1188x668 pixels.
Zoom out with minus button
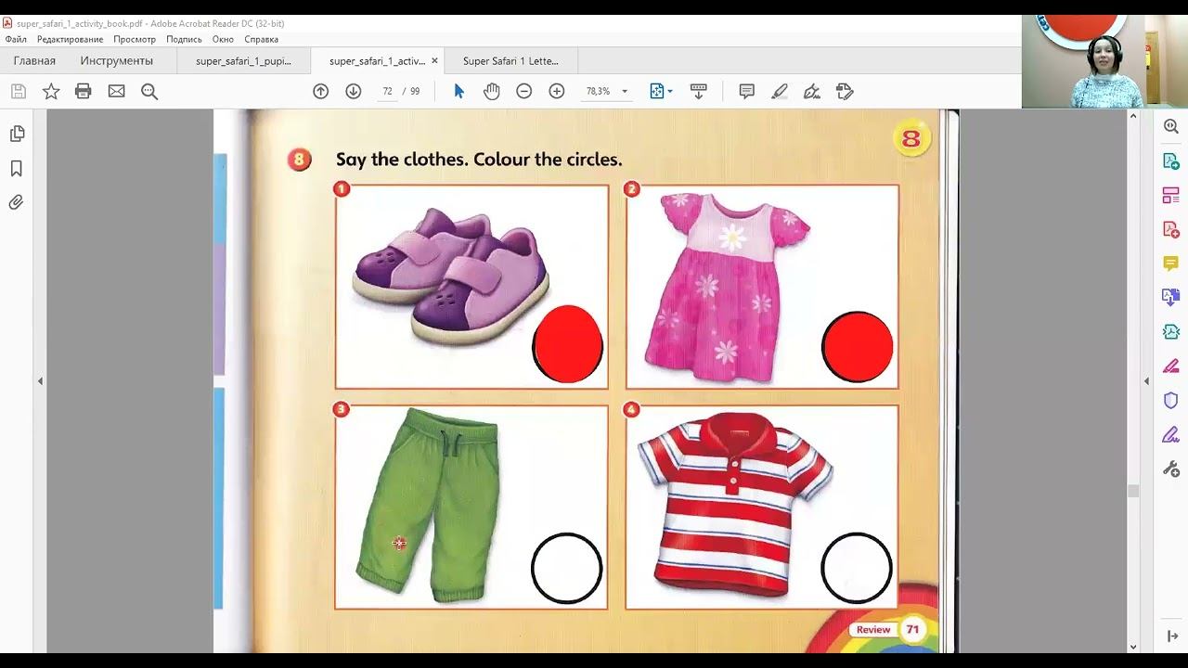[x=523, y=91]
